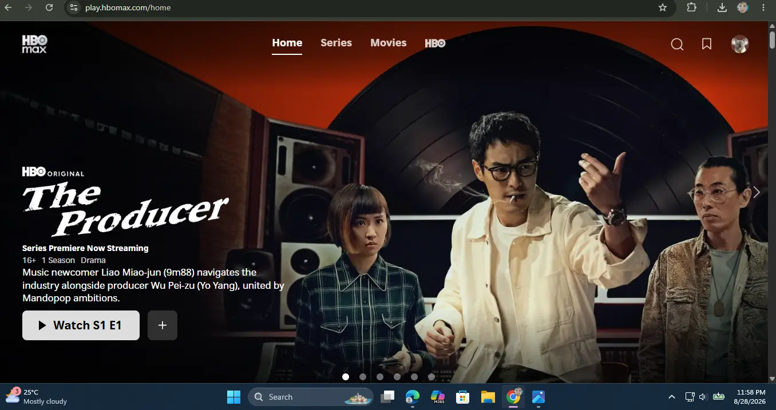Screen dimensions: 776x410
Task: Select fifth carousel dot
Action: point(414,377)
